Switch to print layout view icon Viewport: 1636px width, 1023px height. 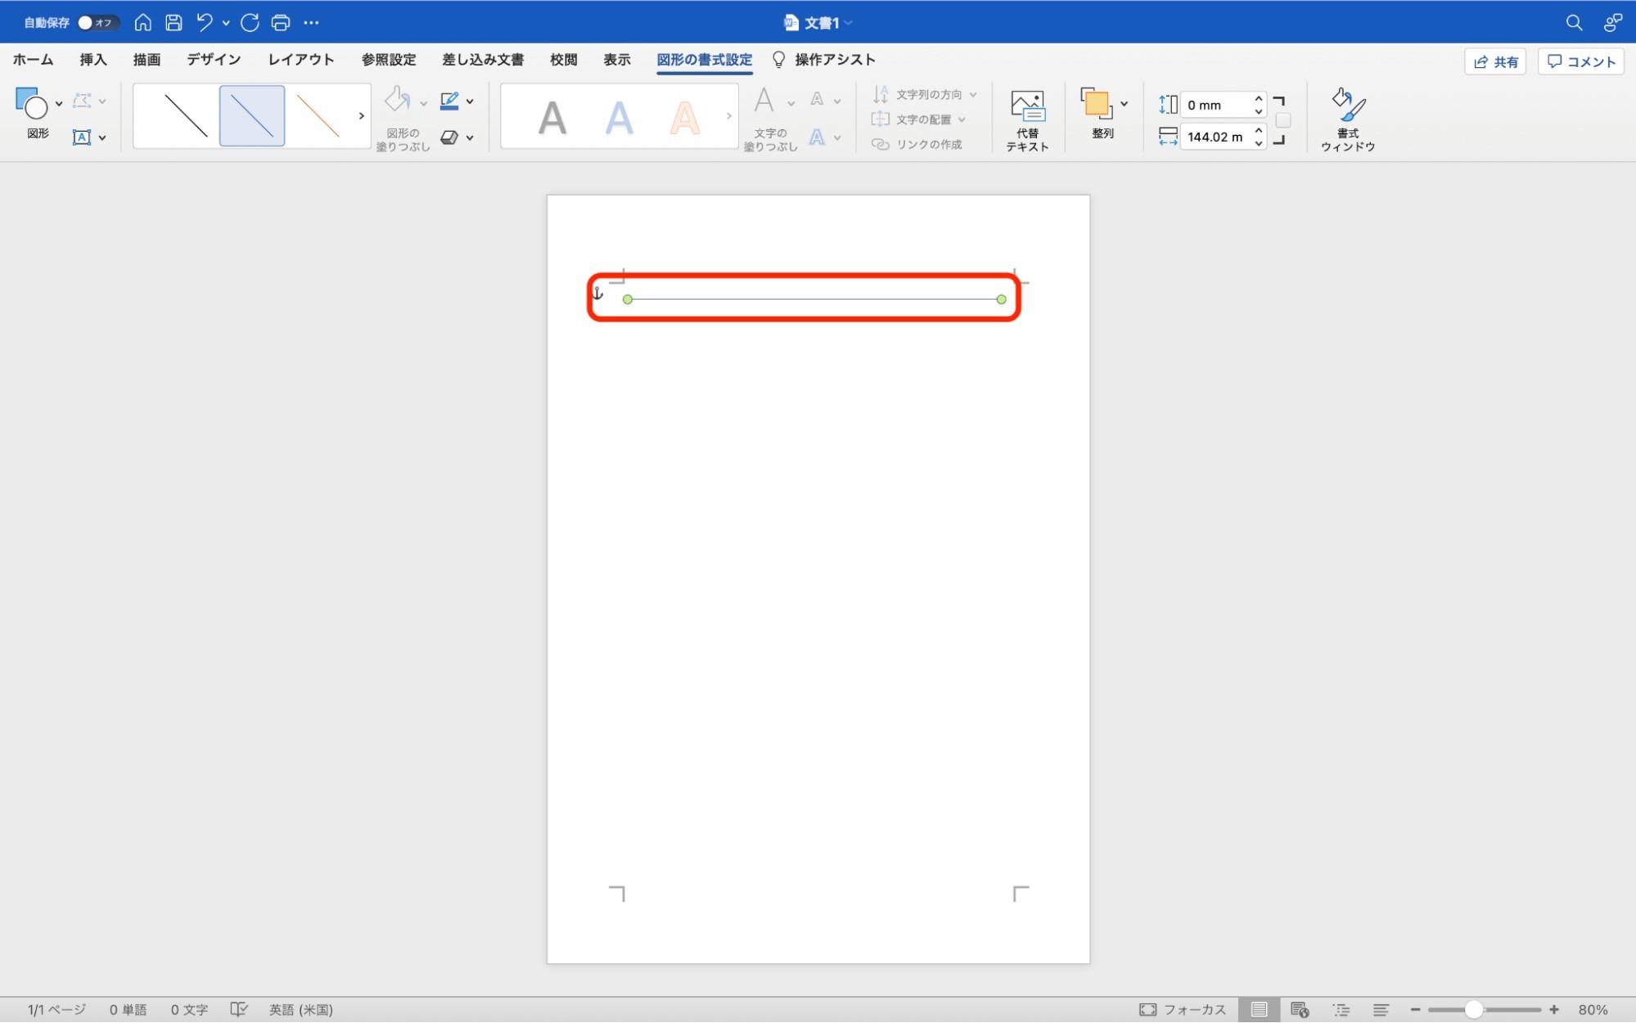coord(1259,1009)
